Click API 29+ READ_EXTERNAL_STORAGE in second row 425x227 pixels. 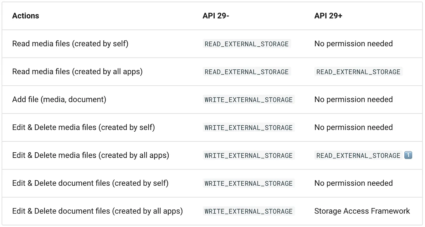[x=358, y=72]
